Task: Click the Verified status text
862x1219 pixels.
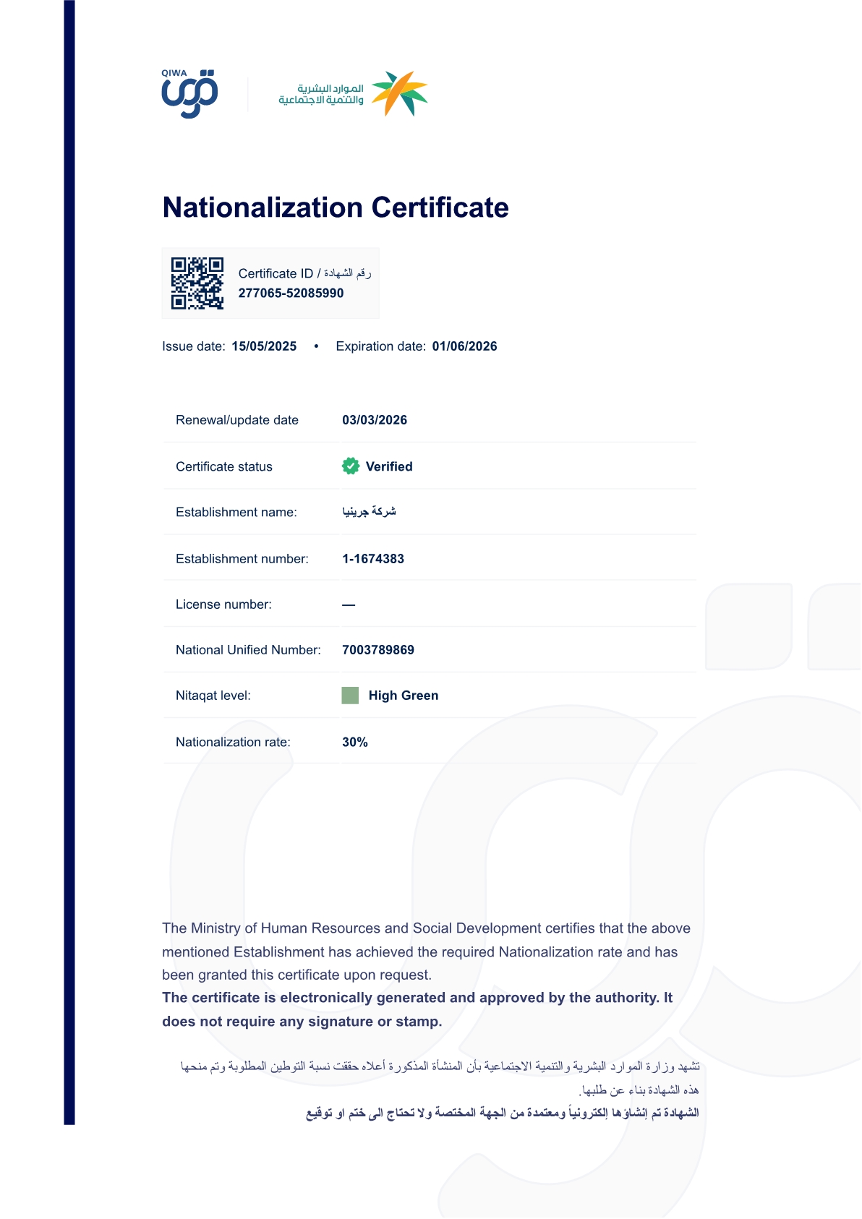Action: 389,467
